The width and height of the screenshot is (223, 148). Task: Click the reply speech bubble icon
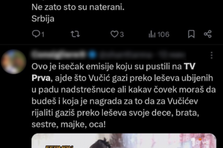36,34
